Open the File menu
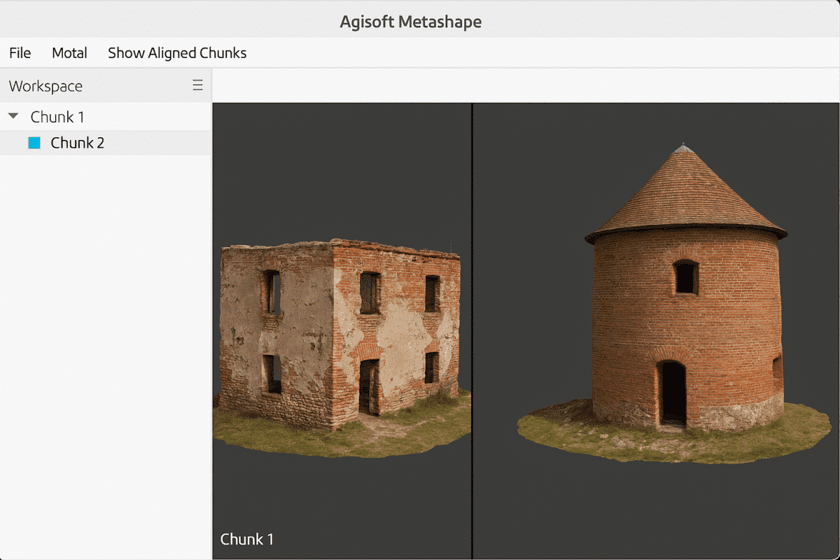The image size is (840, 560). (20, 52)
